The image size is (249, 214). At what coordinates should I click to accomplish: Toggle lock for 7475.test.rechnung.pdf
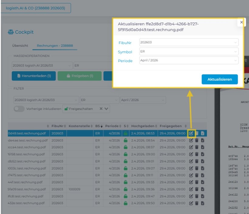[x=125, y=175]
